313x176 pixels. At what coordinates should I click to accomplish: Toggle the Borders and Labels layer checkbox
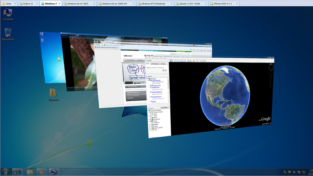pyautogui.click(x=151, y=112)
